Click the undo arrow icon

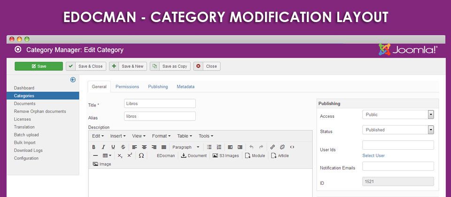point(251,147)
